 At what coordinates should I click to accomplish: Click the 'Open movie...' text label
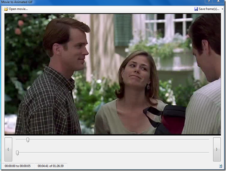click(x=18, y=9)
